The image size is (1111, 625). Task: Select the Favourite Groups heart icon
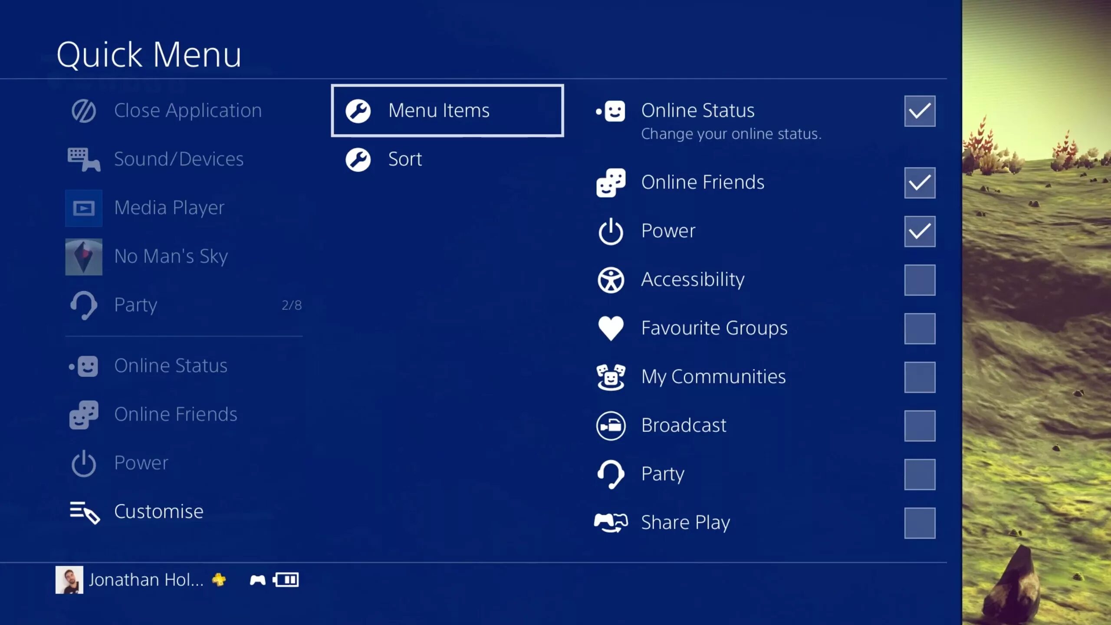pos(611,328)
